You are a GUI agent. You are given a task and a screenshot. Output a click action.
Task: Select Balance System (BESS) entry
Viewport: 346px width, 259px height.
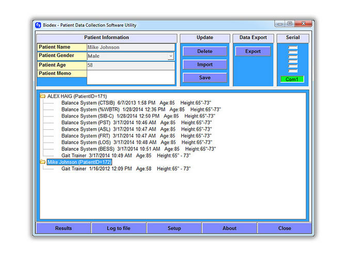(138, 149)
